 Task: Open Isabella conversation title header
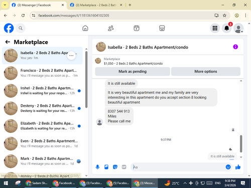click(148, 47)
